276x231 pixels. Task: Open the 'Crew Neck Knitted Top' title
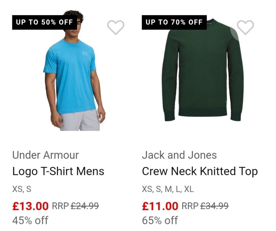click(200, 171)
